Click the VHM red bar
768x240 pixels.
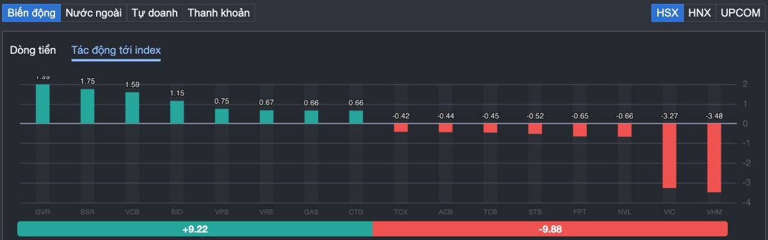pyautogui.click(x=715, y=157)
